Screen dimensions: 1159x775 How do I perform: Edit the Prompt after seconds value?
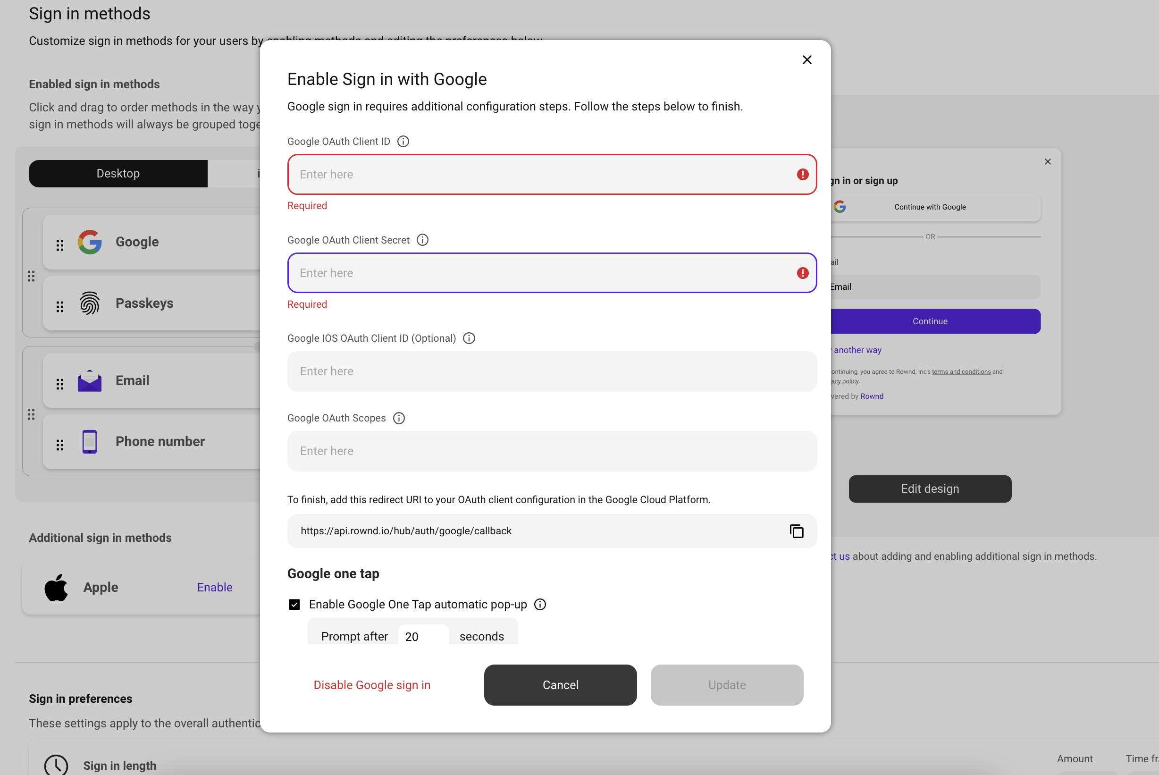coord(423,636)
